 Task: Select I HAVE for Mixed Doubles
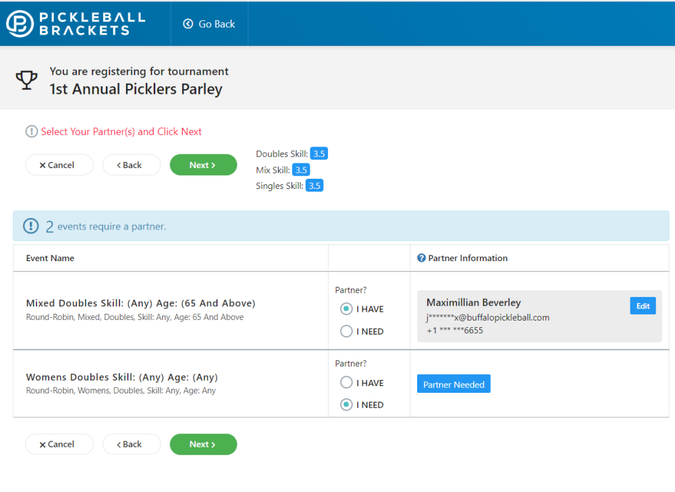(346, 309)
